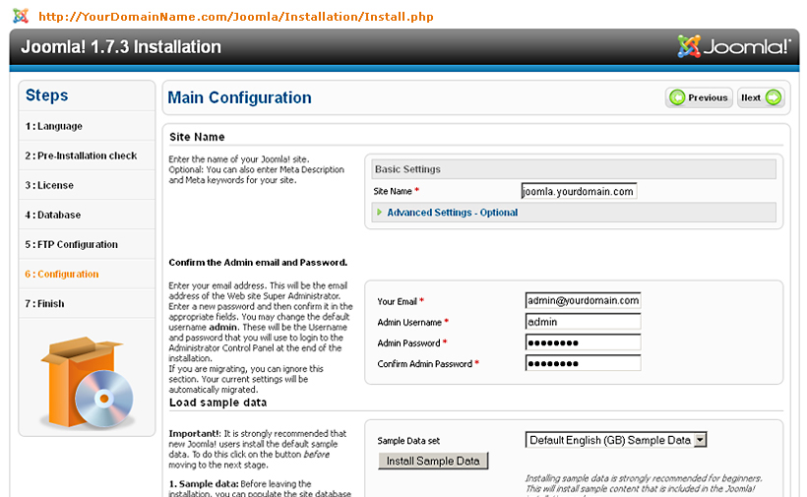Click the 'Load sample data' heading
The width and height of the screenshot is (807, 497).
(x=217, y=403)
